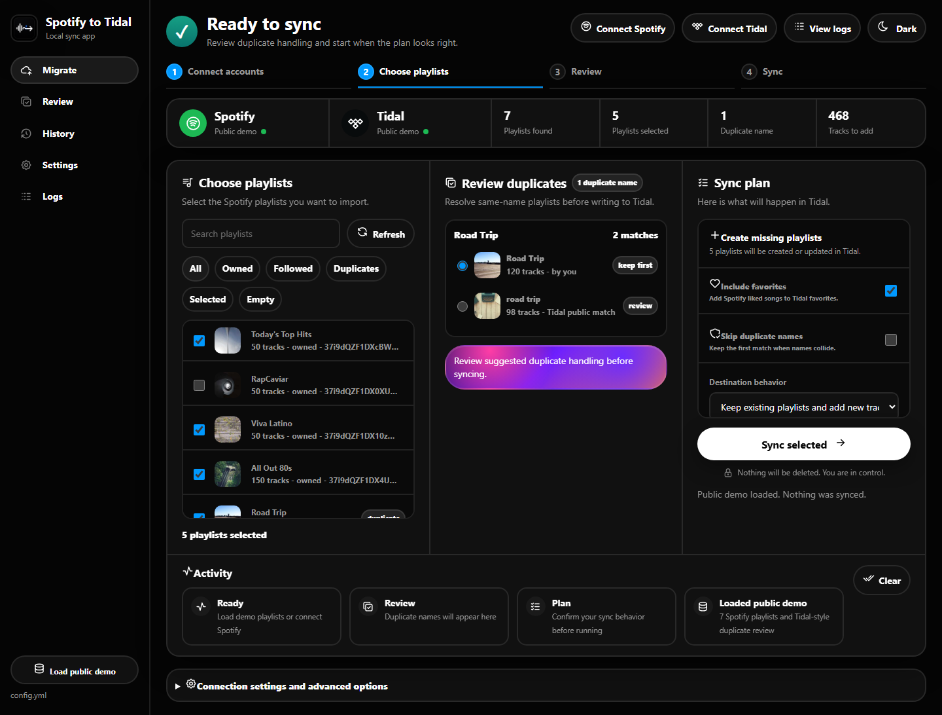Click the Viva Latino playlist thumbnail
Viewport: 942px width, 715px height.
pyautogui.click(x=228, y=430)
